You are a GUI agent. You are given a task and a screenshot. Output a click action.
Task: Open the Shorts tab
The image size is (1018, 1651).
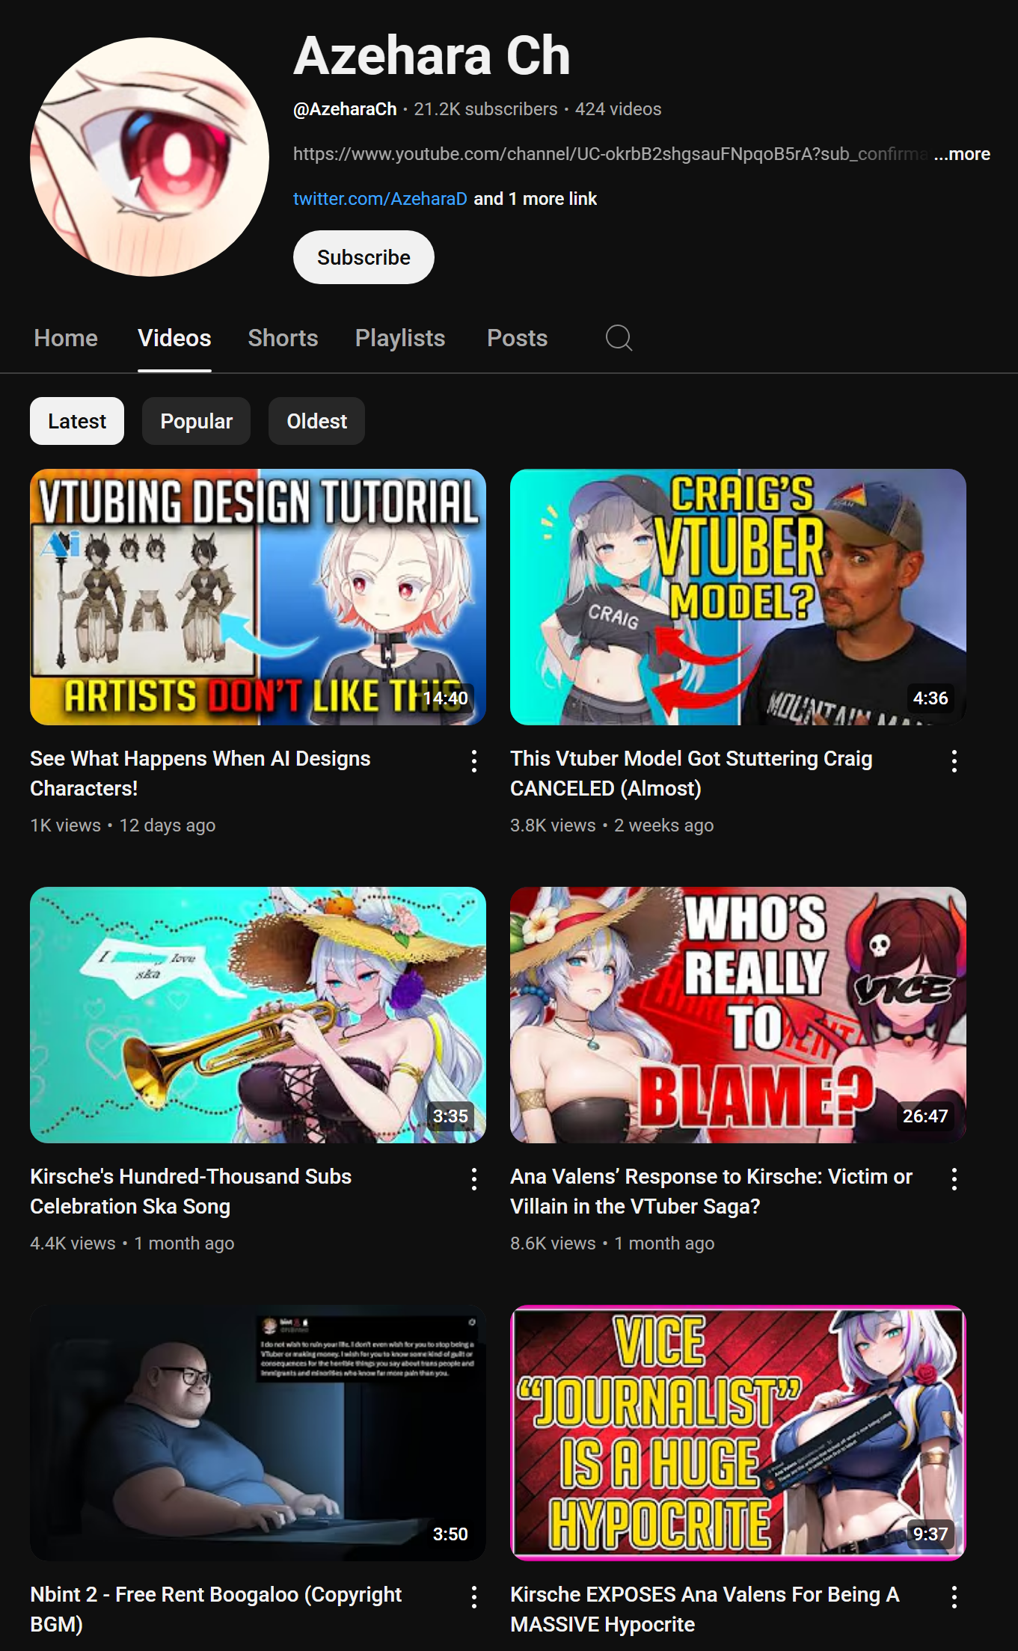tap(283, 338)
